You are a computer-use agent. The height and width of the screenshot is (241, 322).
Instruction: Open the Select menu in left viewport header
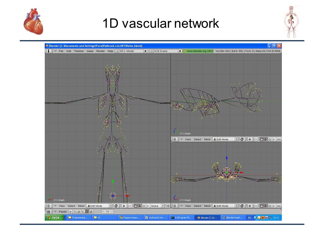click(72, 206)
